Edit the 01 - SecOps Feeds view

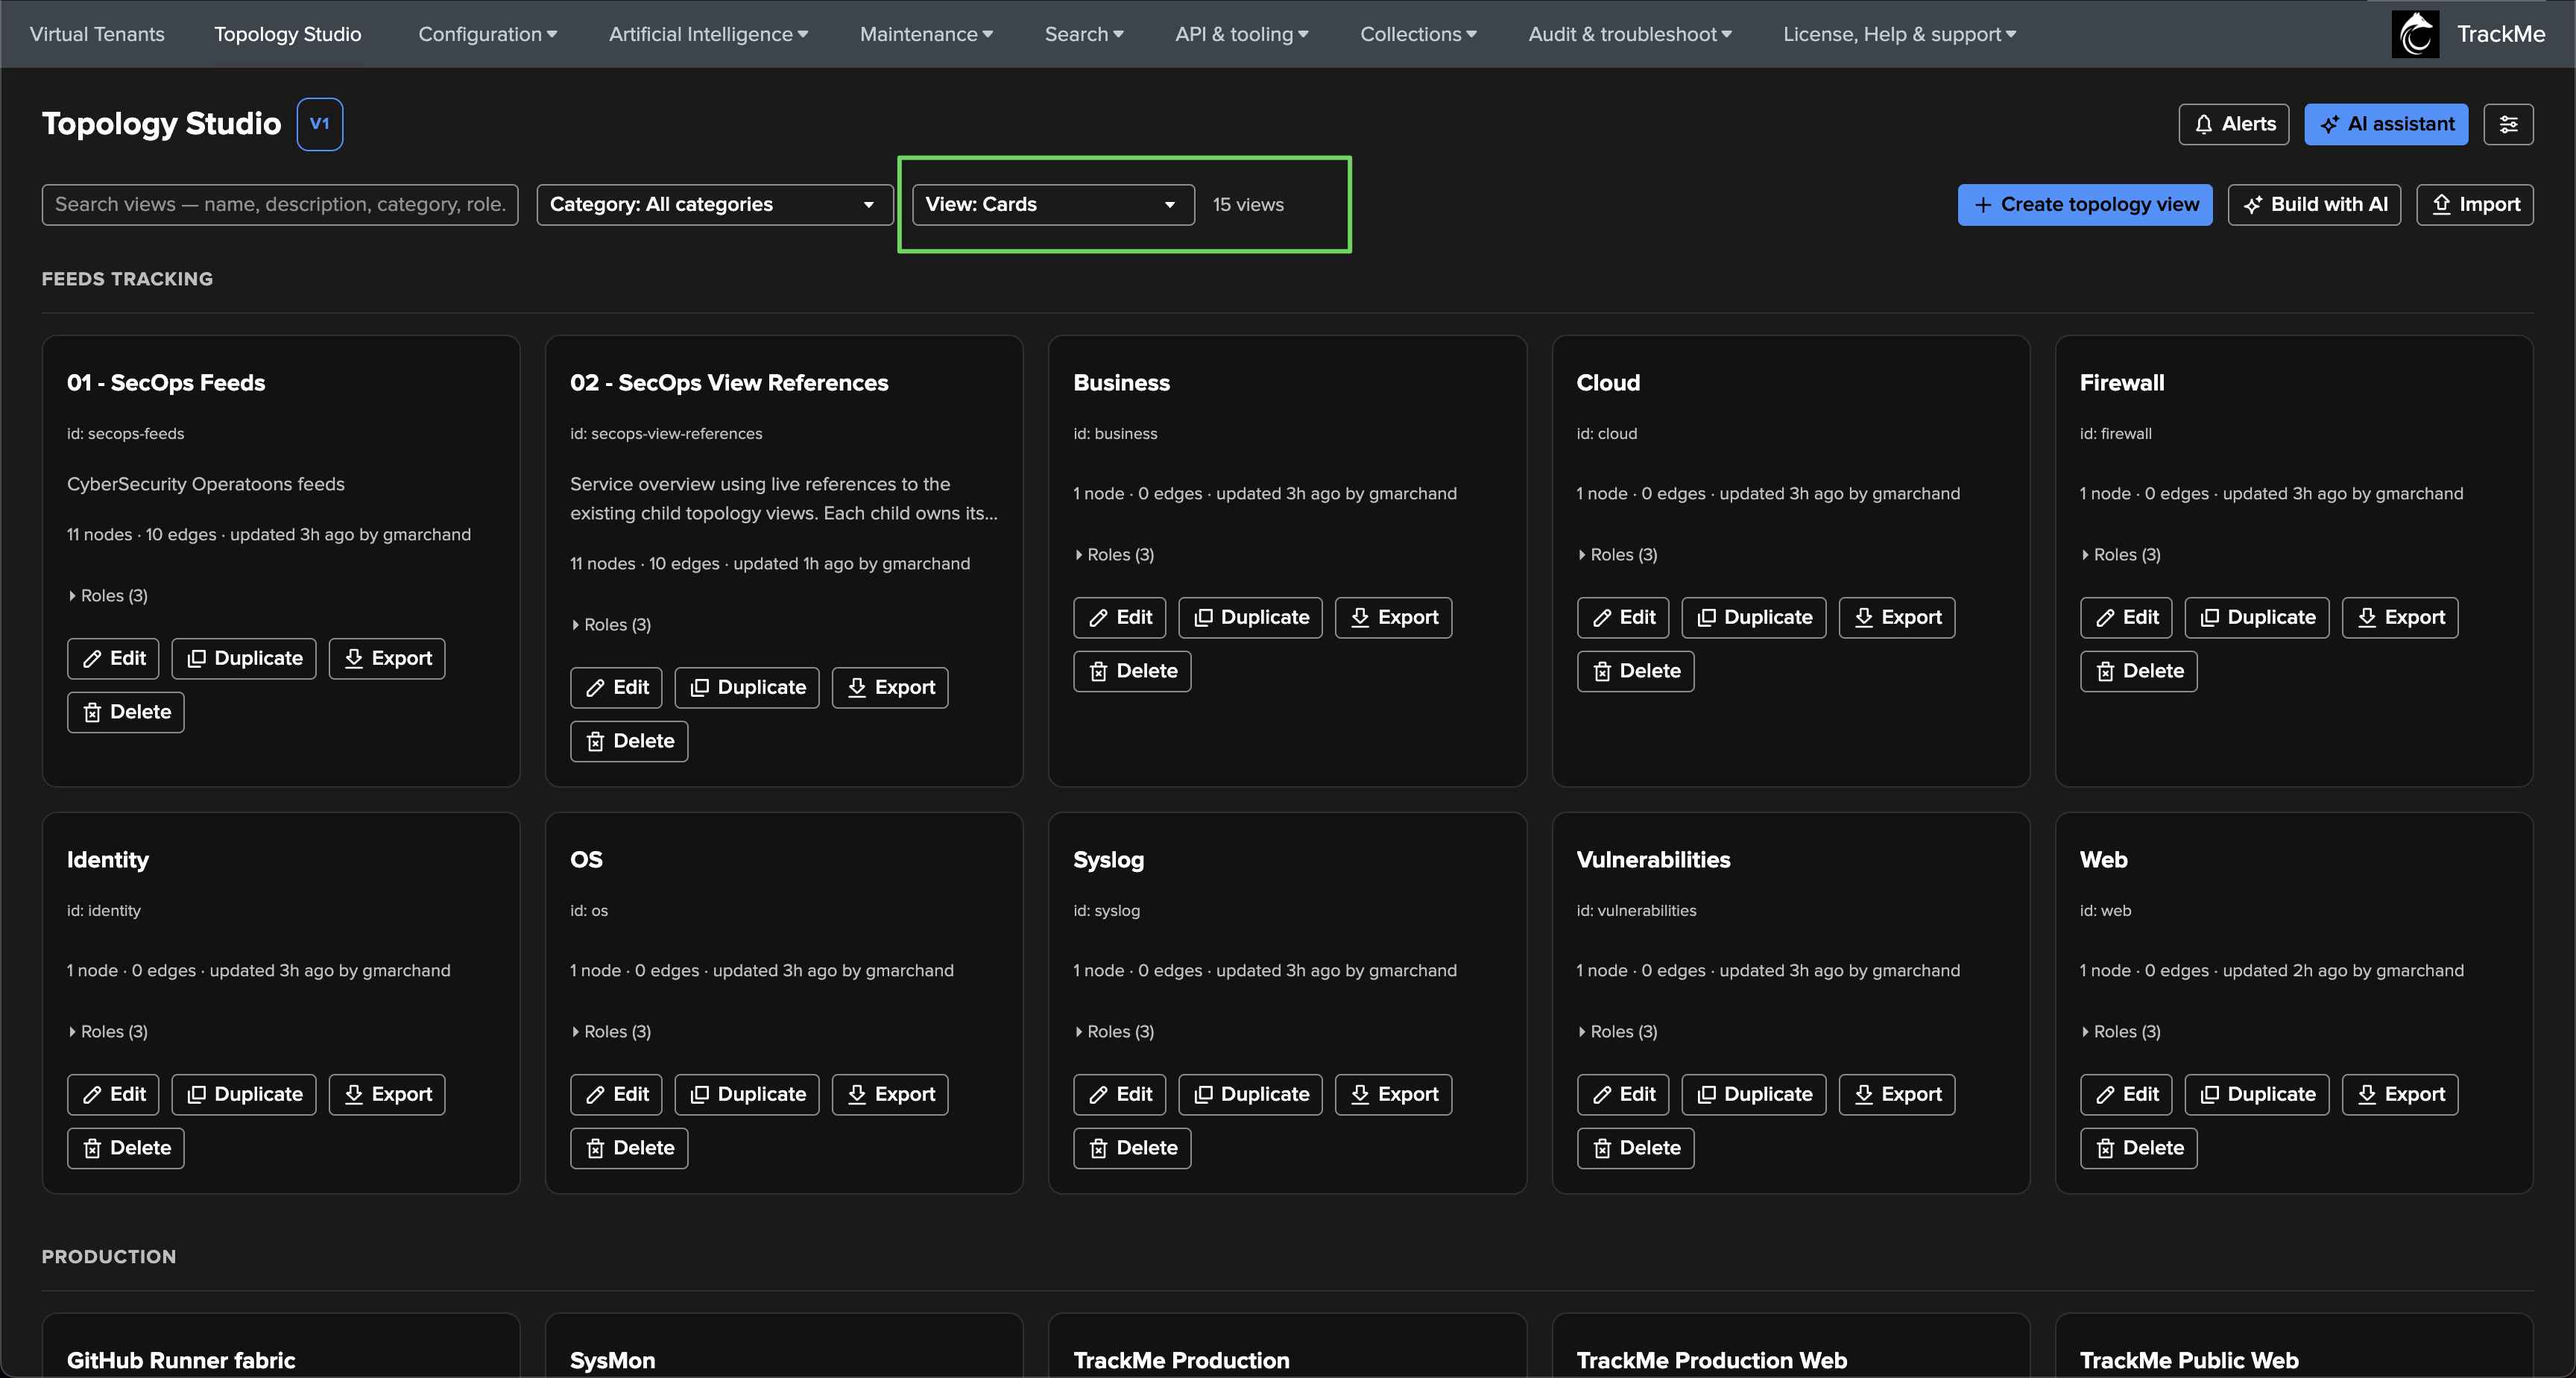(113, 658)
